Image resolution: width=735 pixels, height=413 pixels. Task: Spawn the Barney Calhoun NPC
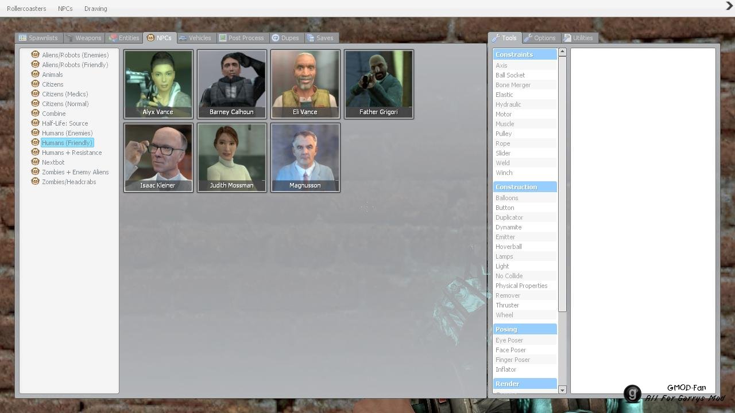click(x=232, y=84)
